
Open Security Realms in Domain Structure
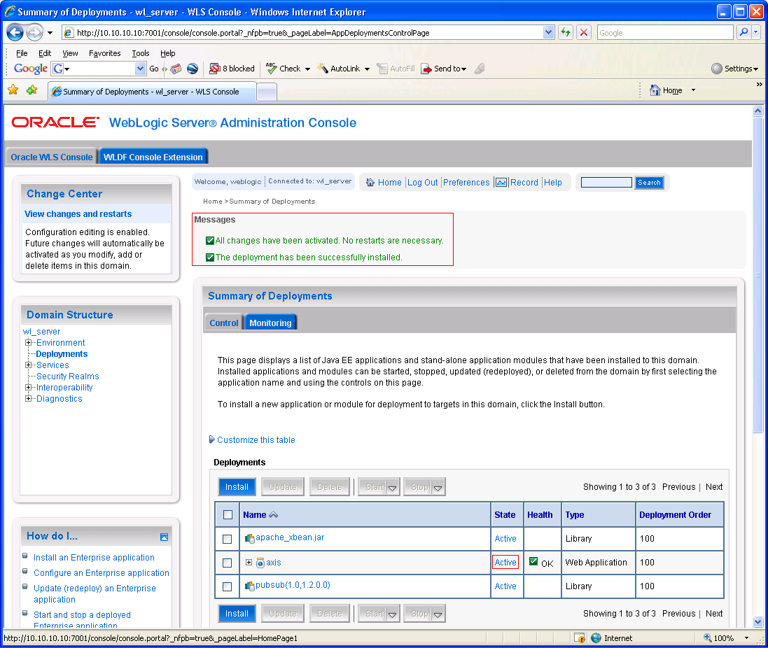tap(68, 376)
